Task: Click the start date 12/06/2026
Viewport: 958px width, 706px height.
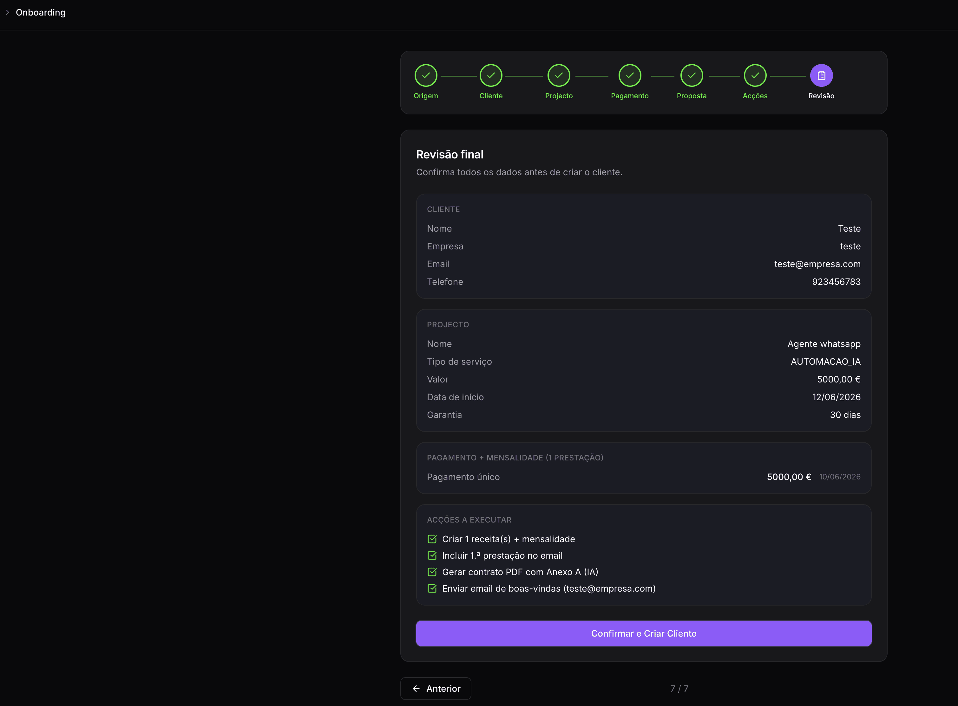Action: point(836,397)
